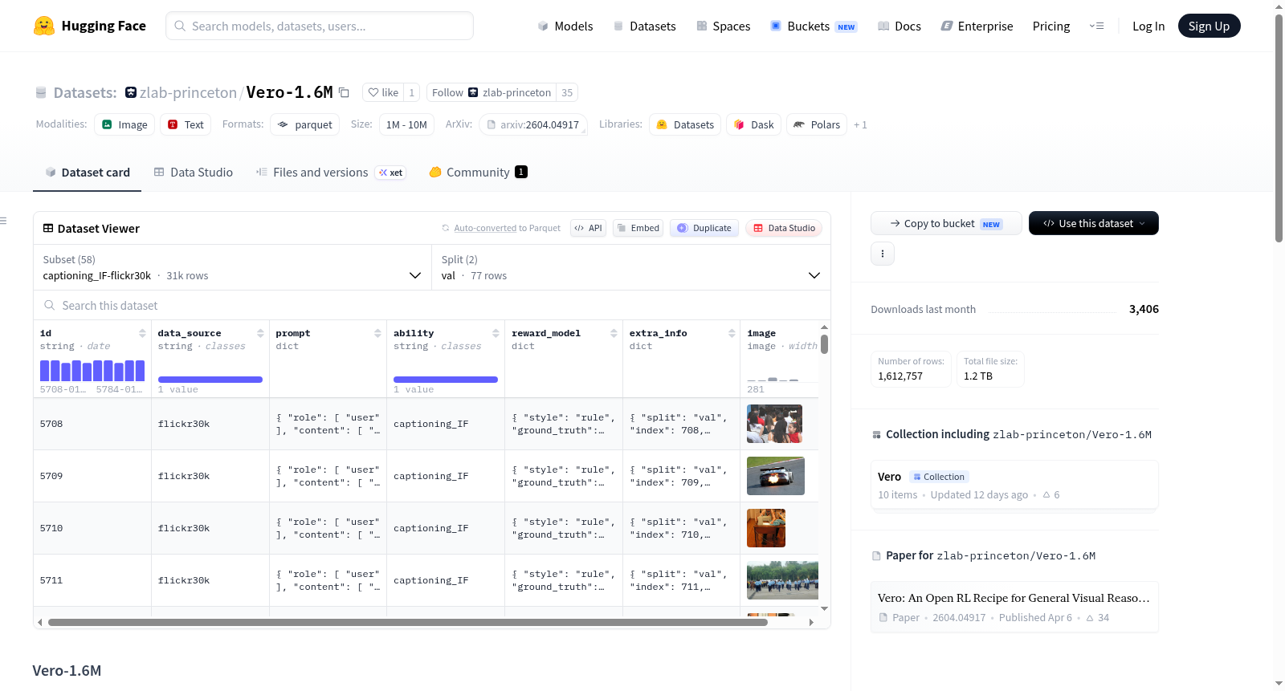Open the three-dot options menu below Copy to bucket
This screenshot has width=1285, height=691.
click(883, 254)
